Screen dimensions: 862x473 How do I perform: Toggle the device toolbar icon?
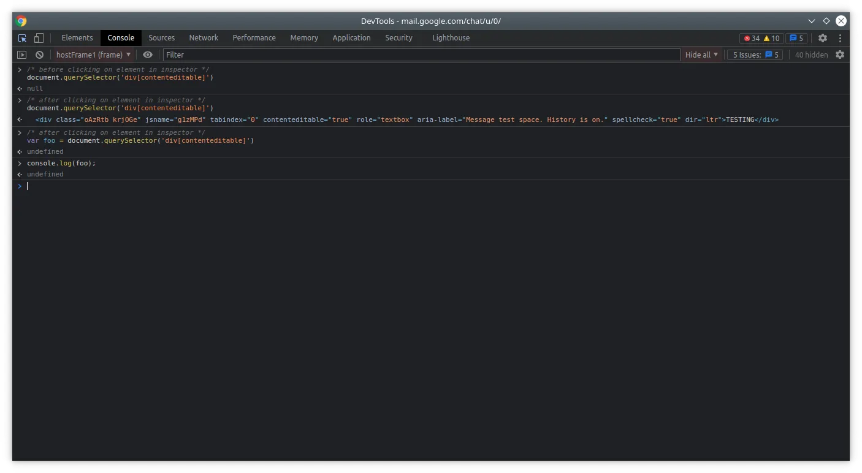click(x=39, y=38)
